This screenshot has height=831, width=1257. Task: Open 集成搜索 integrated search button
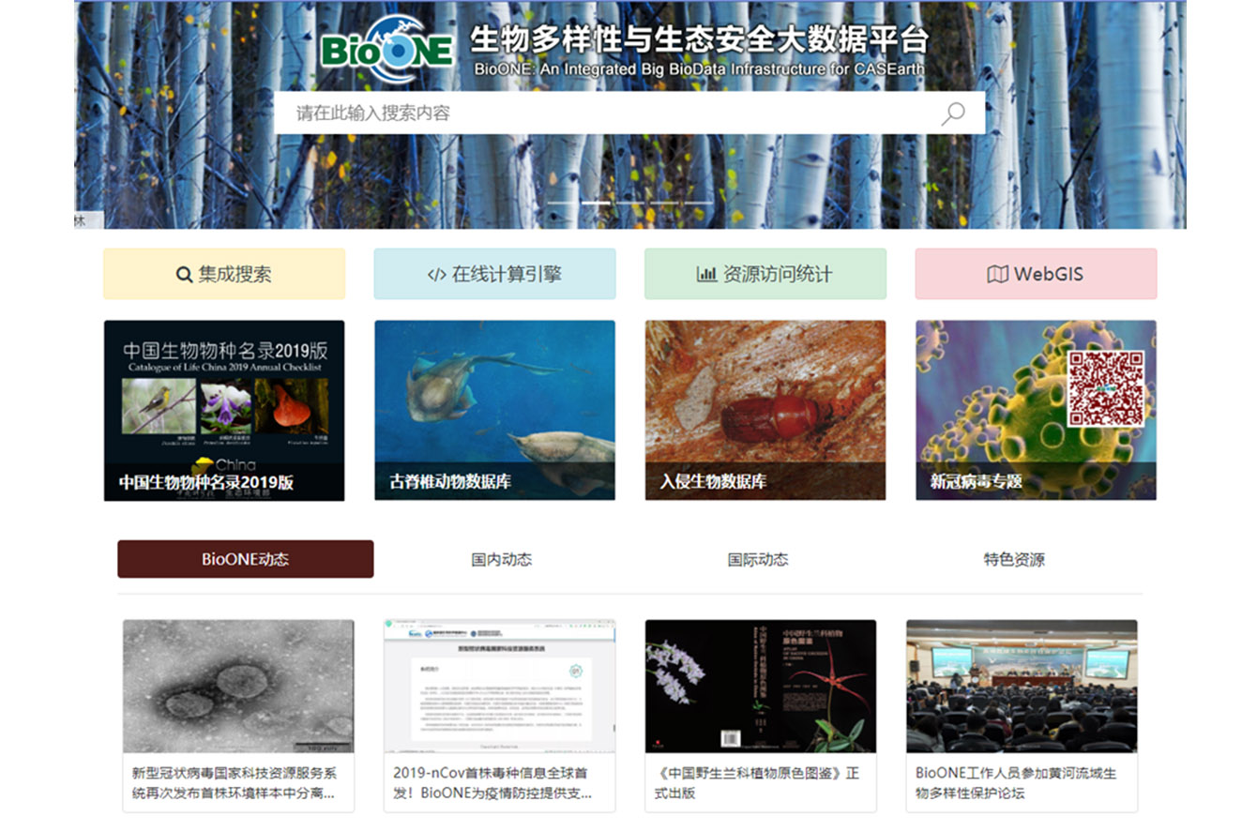coord(224,274)
